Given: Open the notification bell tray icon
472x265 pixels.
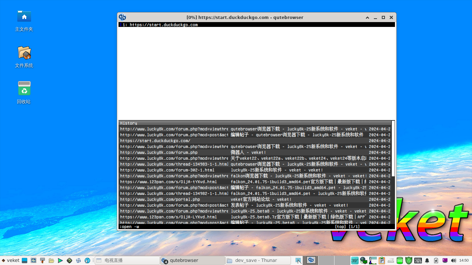Looking at the screenshot, I should click(427, 261).
